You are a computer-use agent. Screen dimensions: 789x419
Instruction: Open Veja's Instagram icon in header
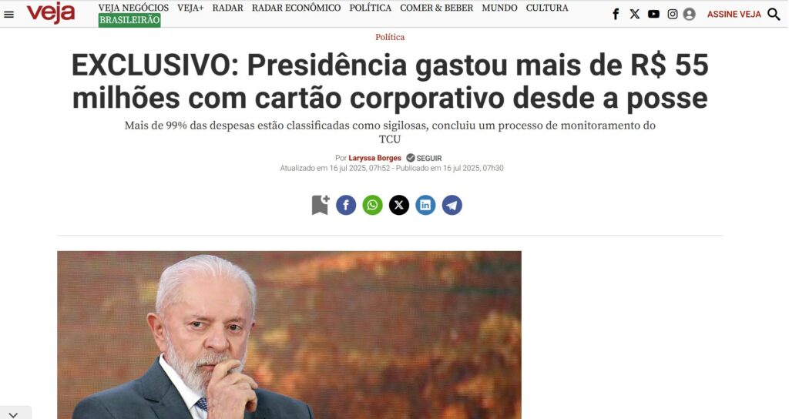(x=672, y=14)
